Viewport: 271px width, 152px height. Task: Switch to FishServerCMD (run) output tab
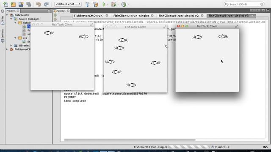(x=88, y=16)
